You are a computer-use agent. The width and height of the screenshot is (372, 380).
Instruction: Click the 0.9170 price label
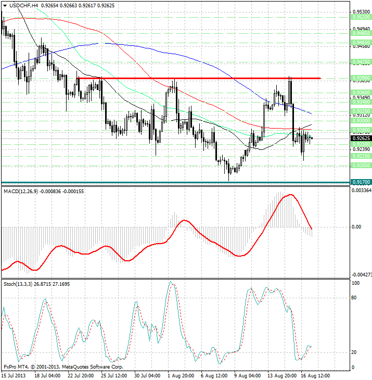[361, 182]
